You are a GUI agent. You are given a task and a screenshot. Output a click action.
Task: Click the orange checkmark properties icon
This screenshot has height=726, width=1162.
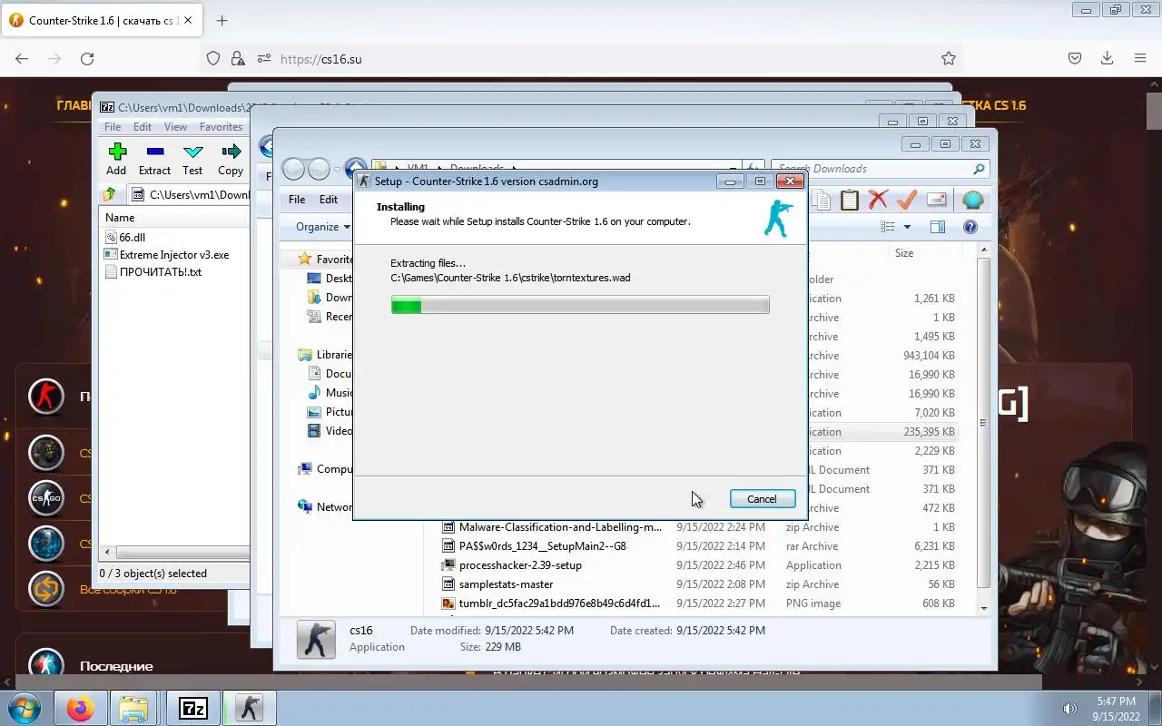pyautogui.click(x=906, y=200)
